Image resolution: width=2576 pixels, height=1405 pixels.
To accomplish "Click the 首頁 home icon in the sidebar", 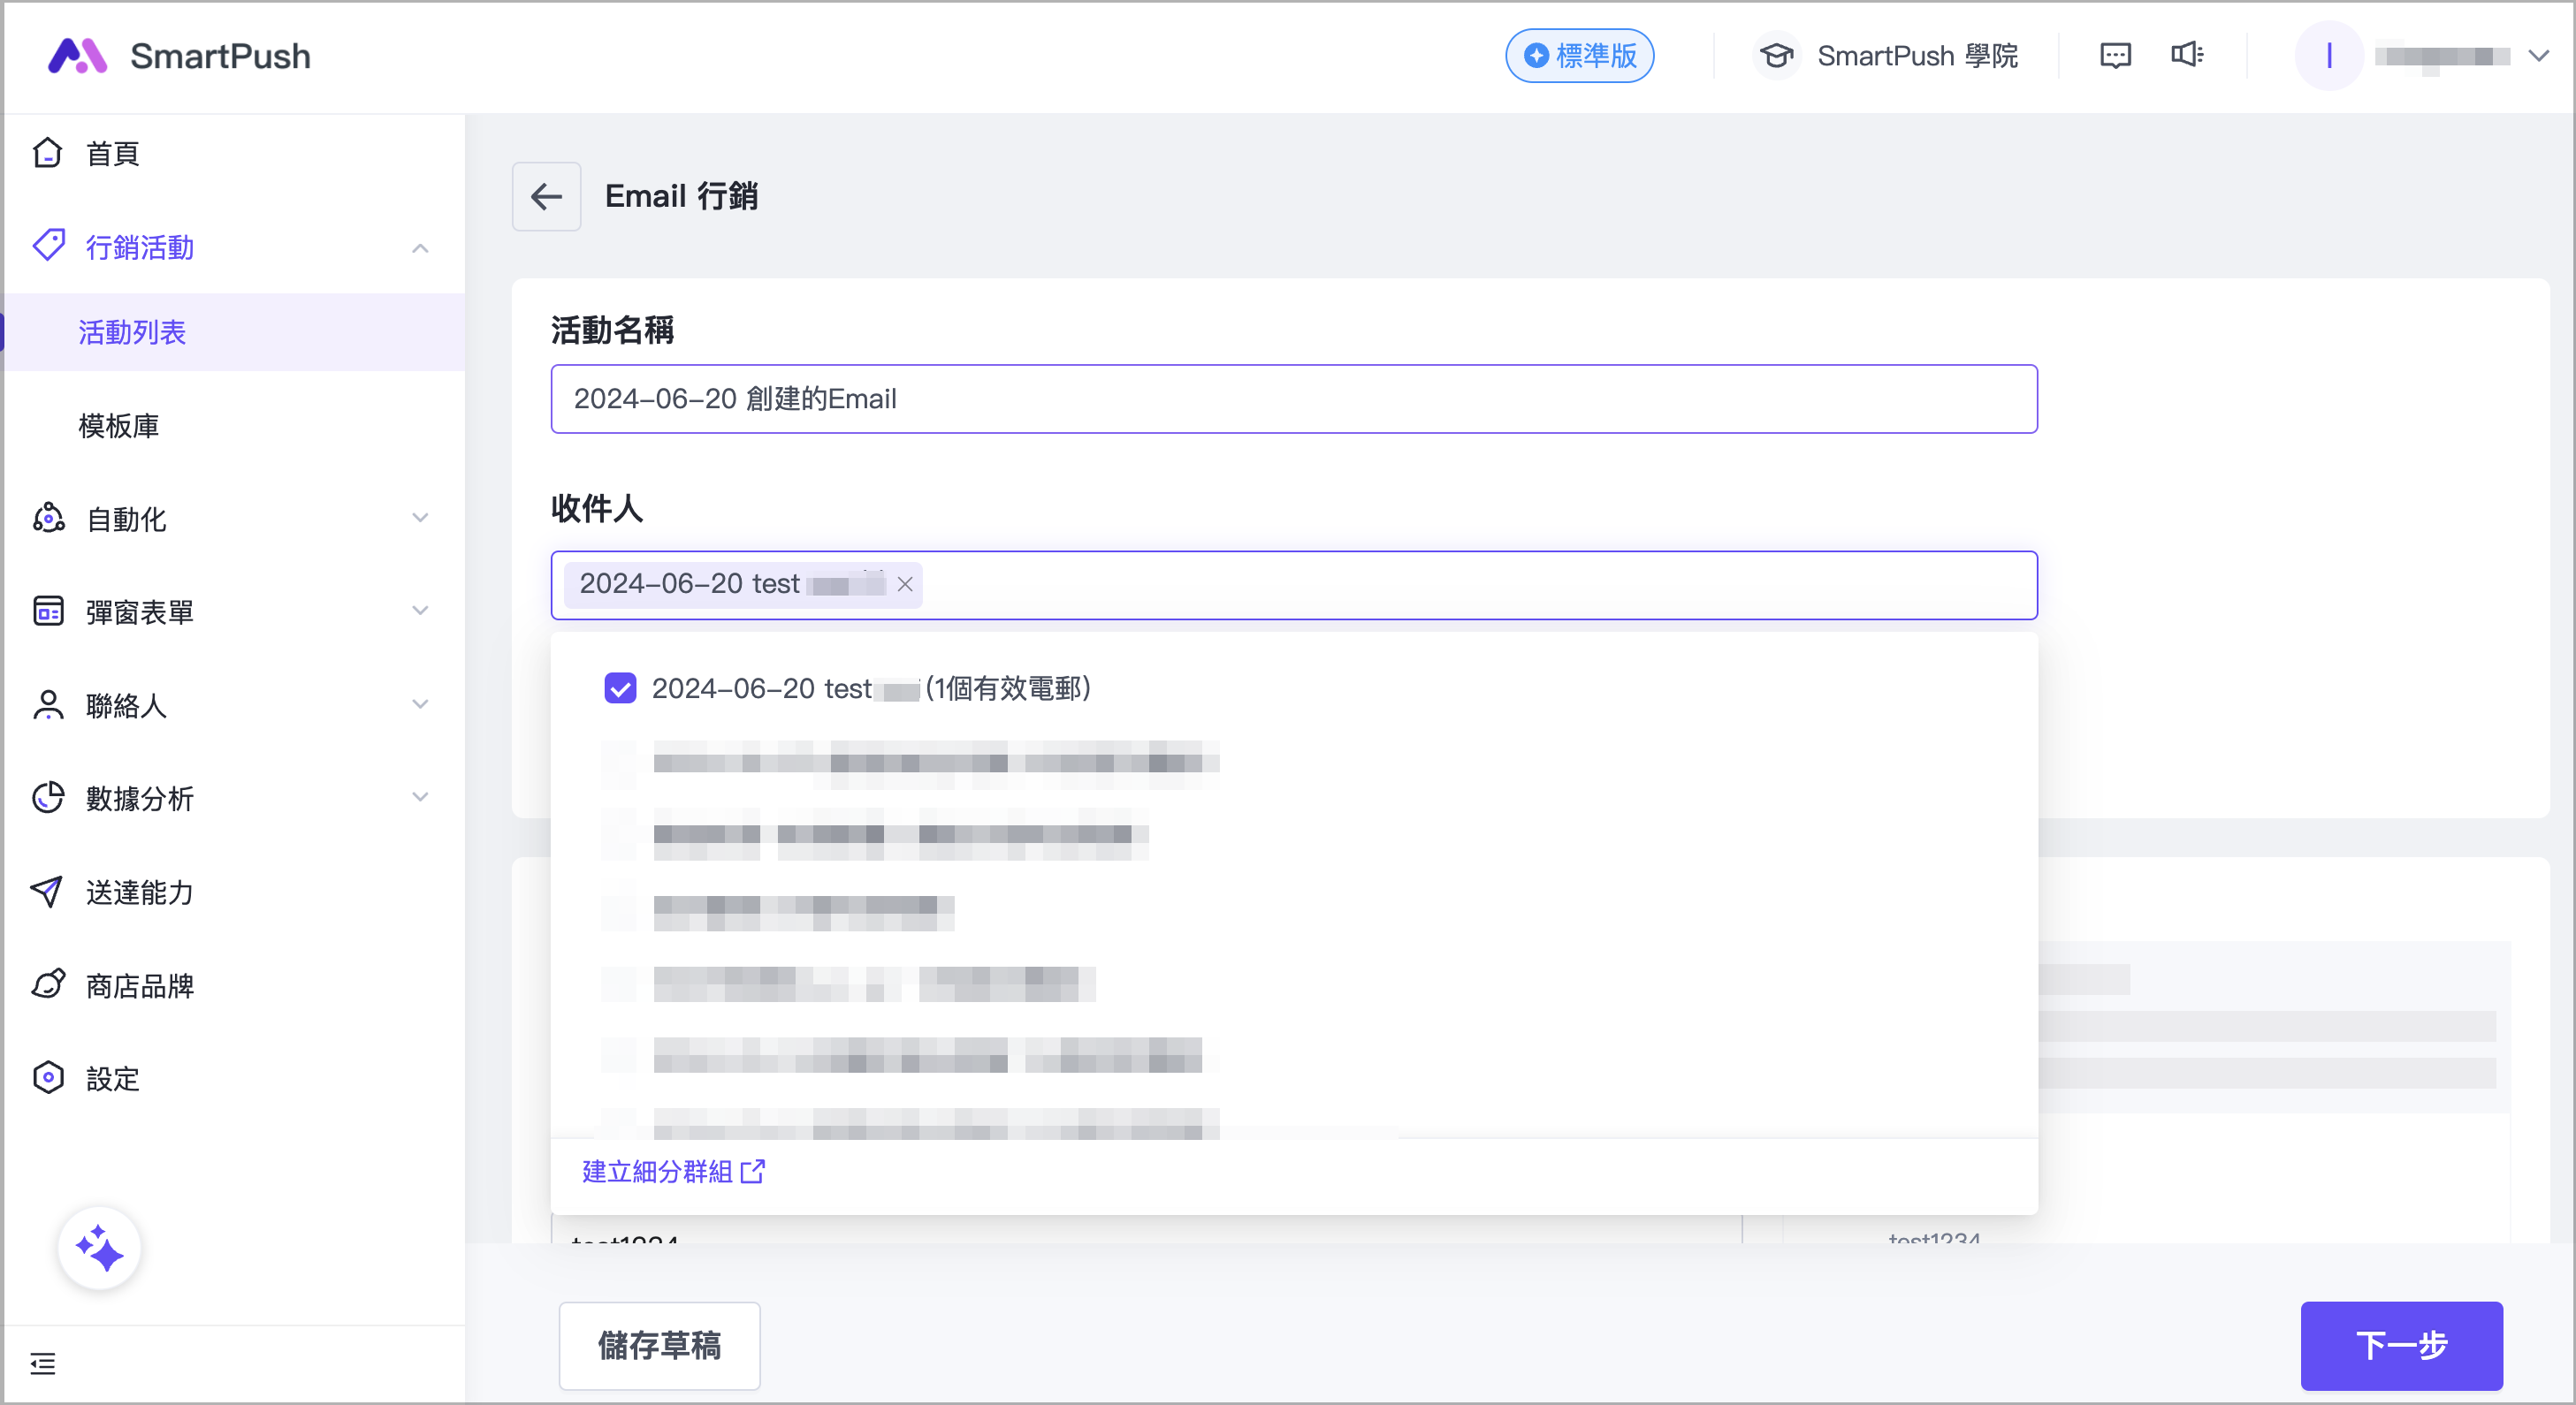I will [48, 154].
